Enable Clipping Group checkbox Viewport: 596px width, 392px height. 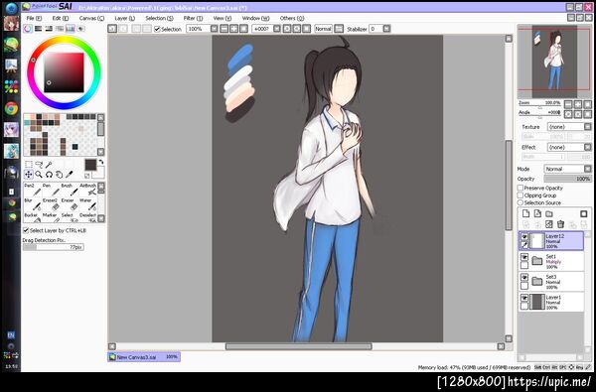tap(521, 196)
